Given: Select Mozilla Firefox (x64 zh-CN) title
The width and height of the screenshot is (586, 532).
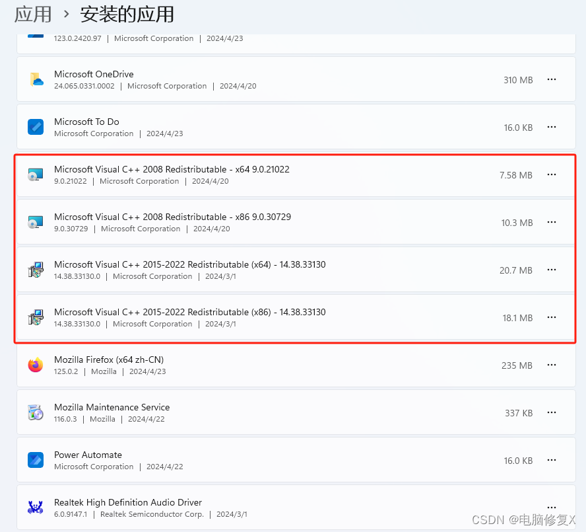Looking at the screenshot, I should (x=109, y=360).
